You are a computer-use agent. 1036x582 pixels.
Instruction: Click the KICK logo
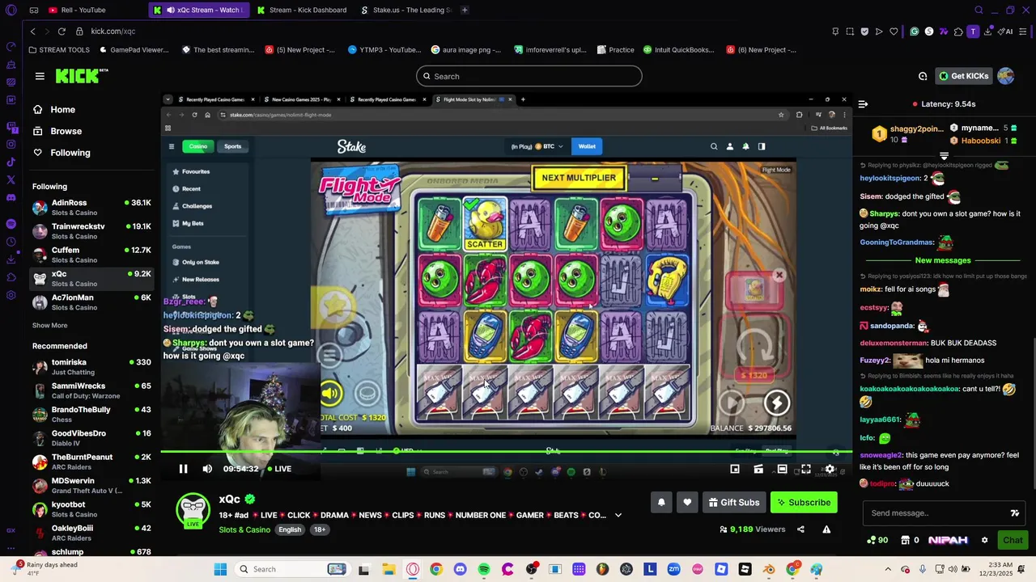click(x=82, y=76)
